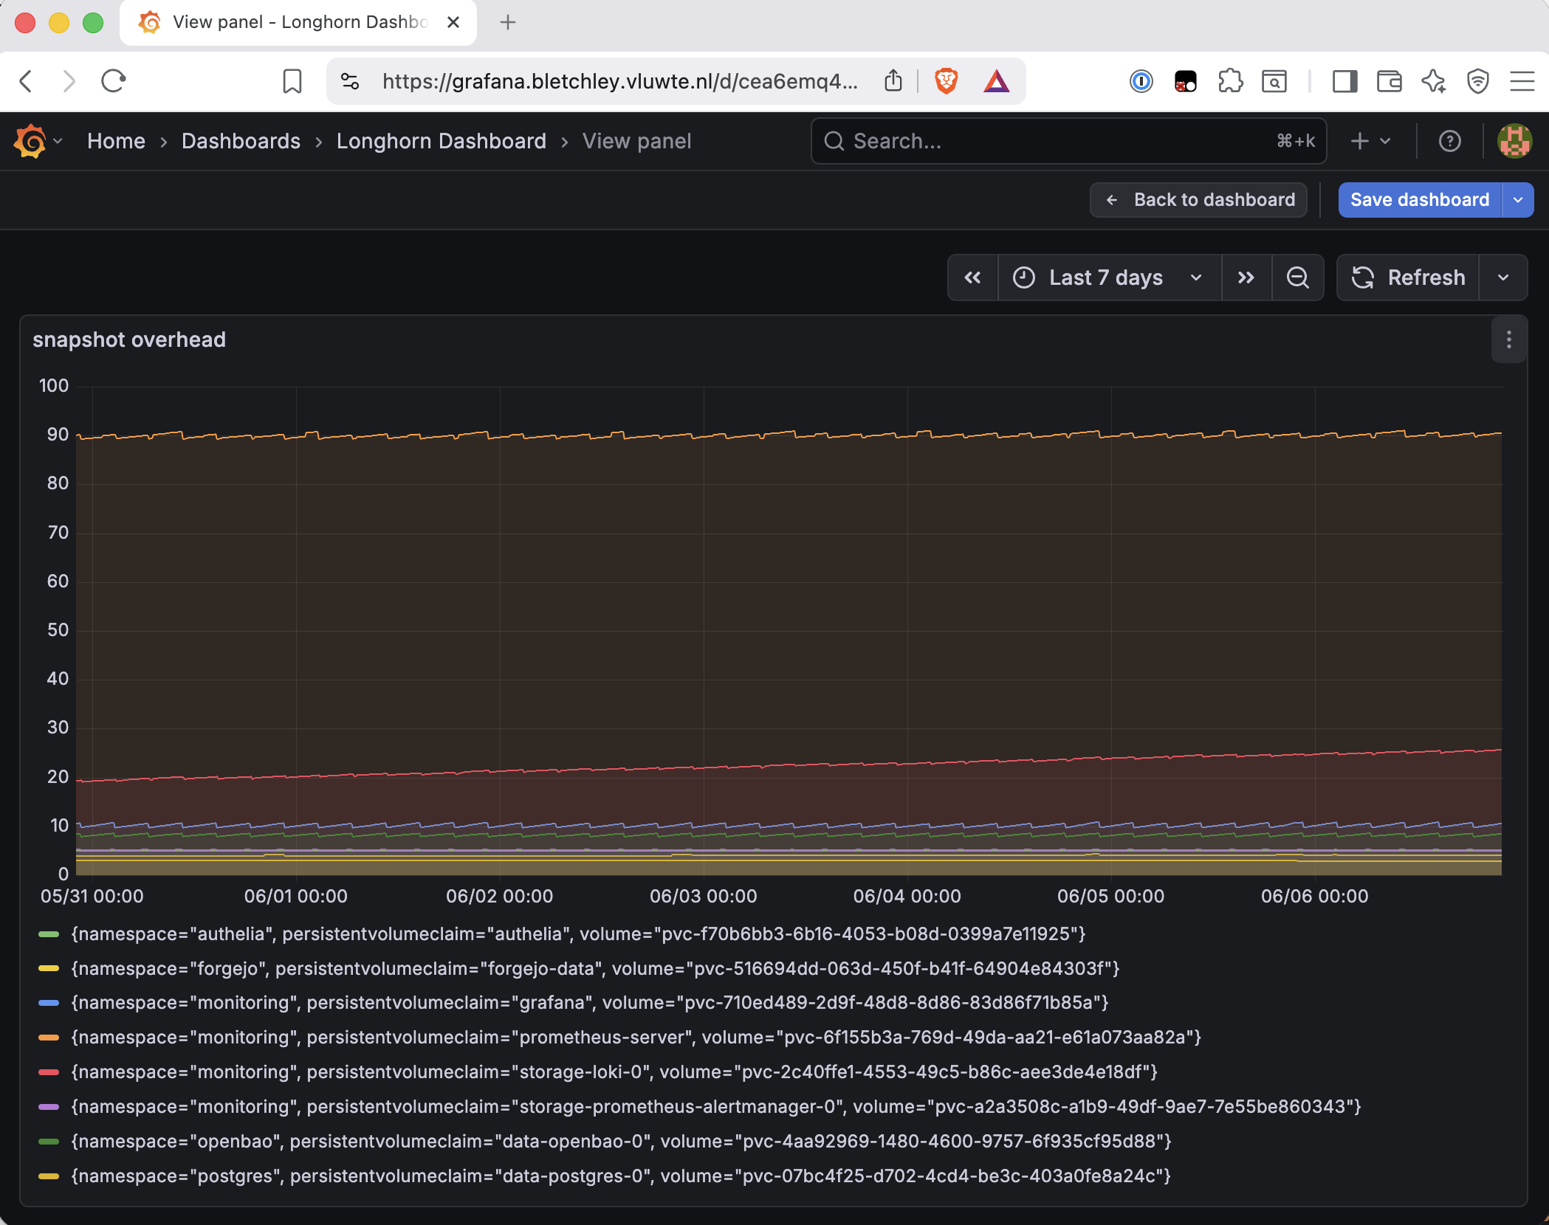Image resolution: width=1549 pixels, height=1225 pixels.
Task: Navigate to Home breadcrumb
Action: 116,141
